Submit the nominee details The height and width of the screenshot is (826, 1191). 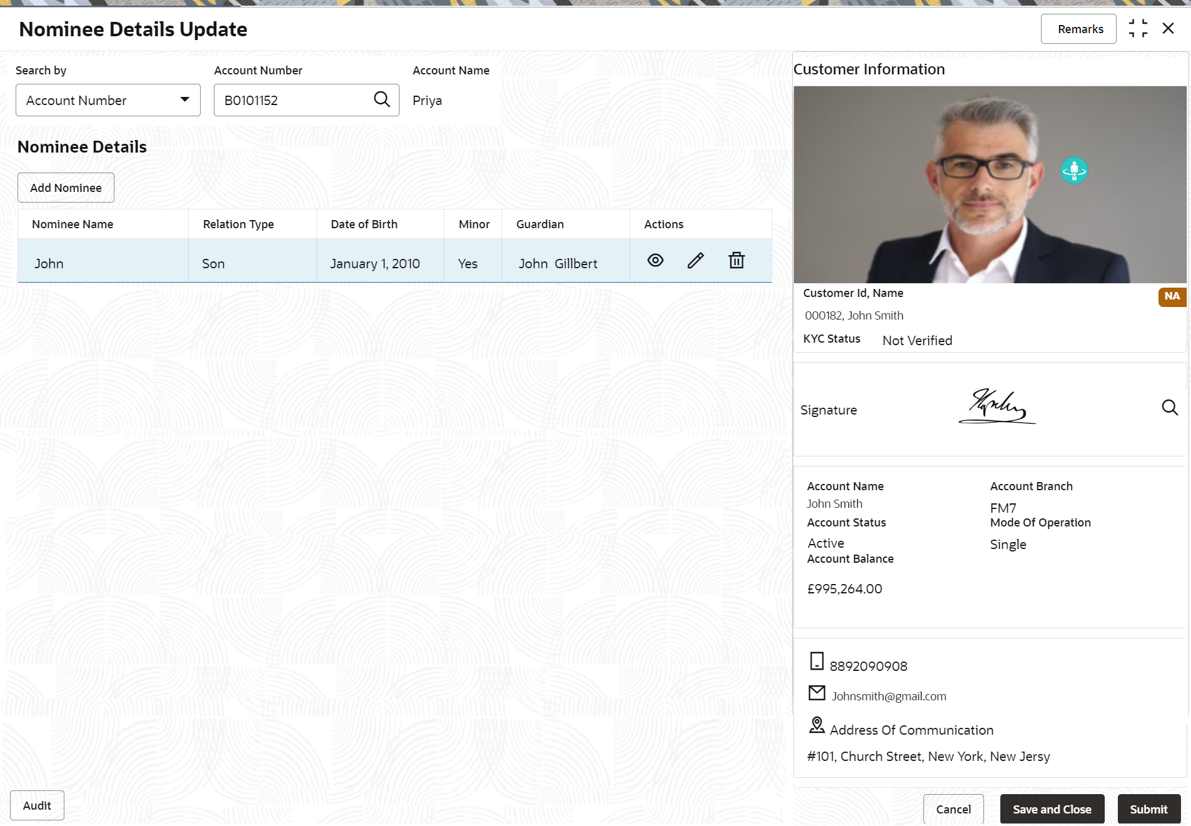pyautogui.click(x=1149, y=809)
